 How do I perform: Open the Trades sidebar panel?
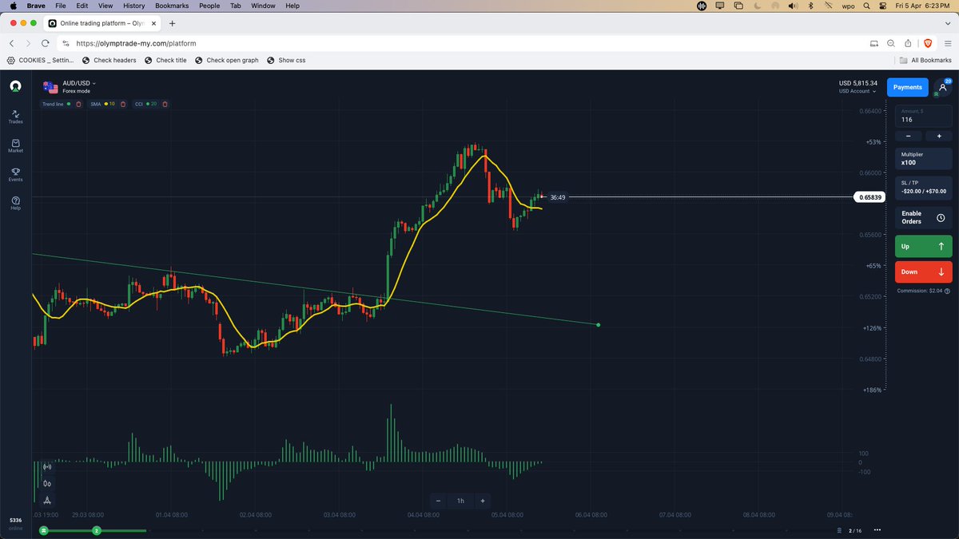(x=15, y=117)
